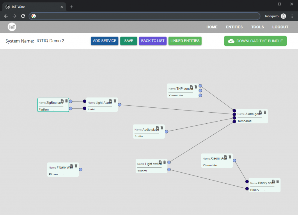
Task: Click document icon on Audio player node
Action: pyautogui.click(x=157, y=128)
